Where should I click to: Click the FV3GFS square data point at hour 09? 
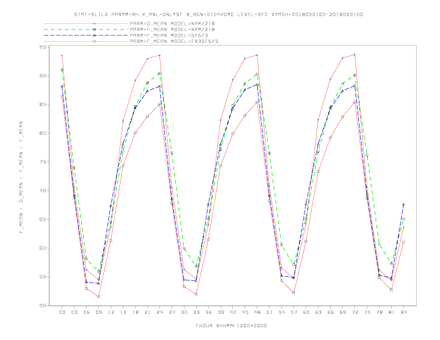coord(98,297)
